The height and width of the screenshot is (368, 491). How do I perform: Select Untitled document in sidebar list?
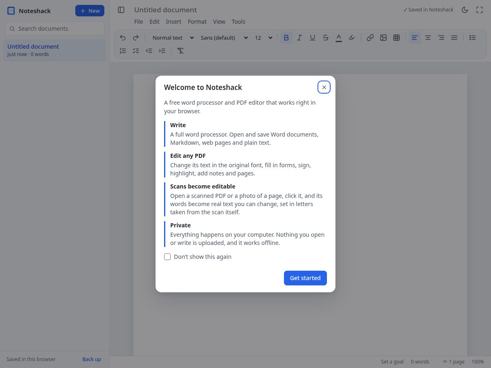pyautogui.click(x=54, y=50)
